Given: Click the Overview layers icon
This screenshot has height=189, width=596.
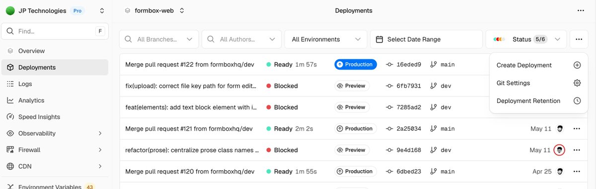Looking at the screenshot, I should pos(10,51).
